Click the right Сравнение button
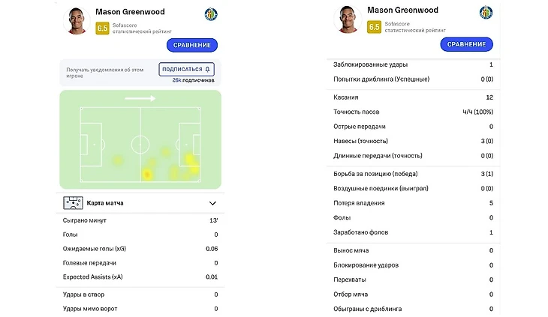The width and height of the screenshot is (548, 317). pyautogui.click(x=466, y=44)
